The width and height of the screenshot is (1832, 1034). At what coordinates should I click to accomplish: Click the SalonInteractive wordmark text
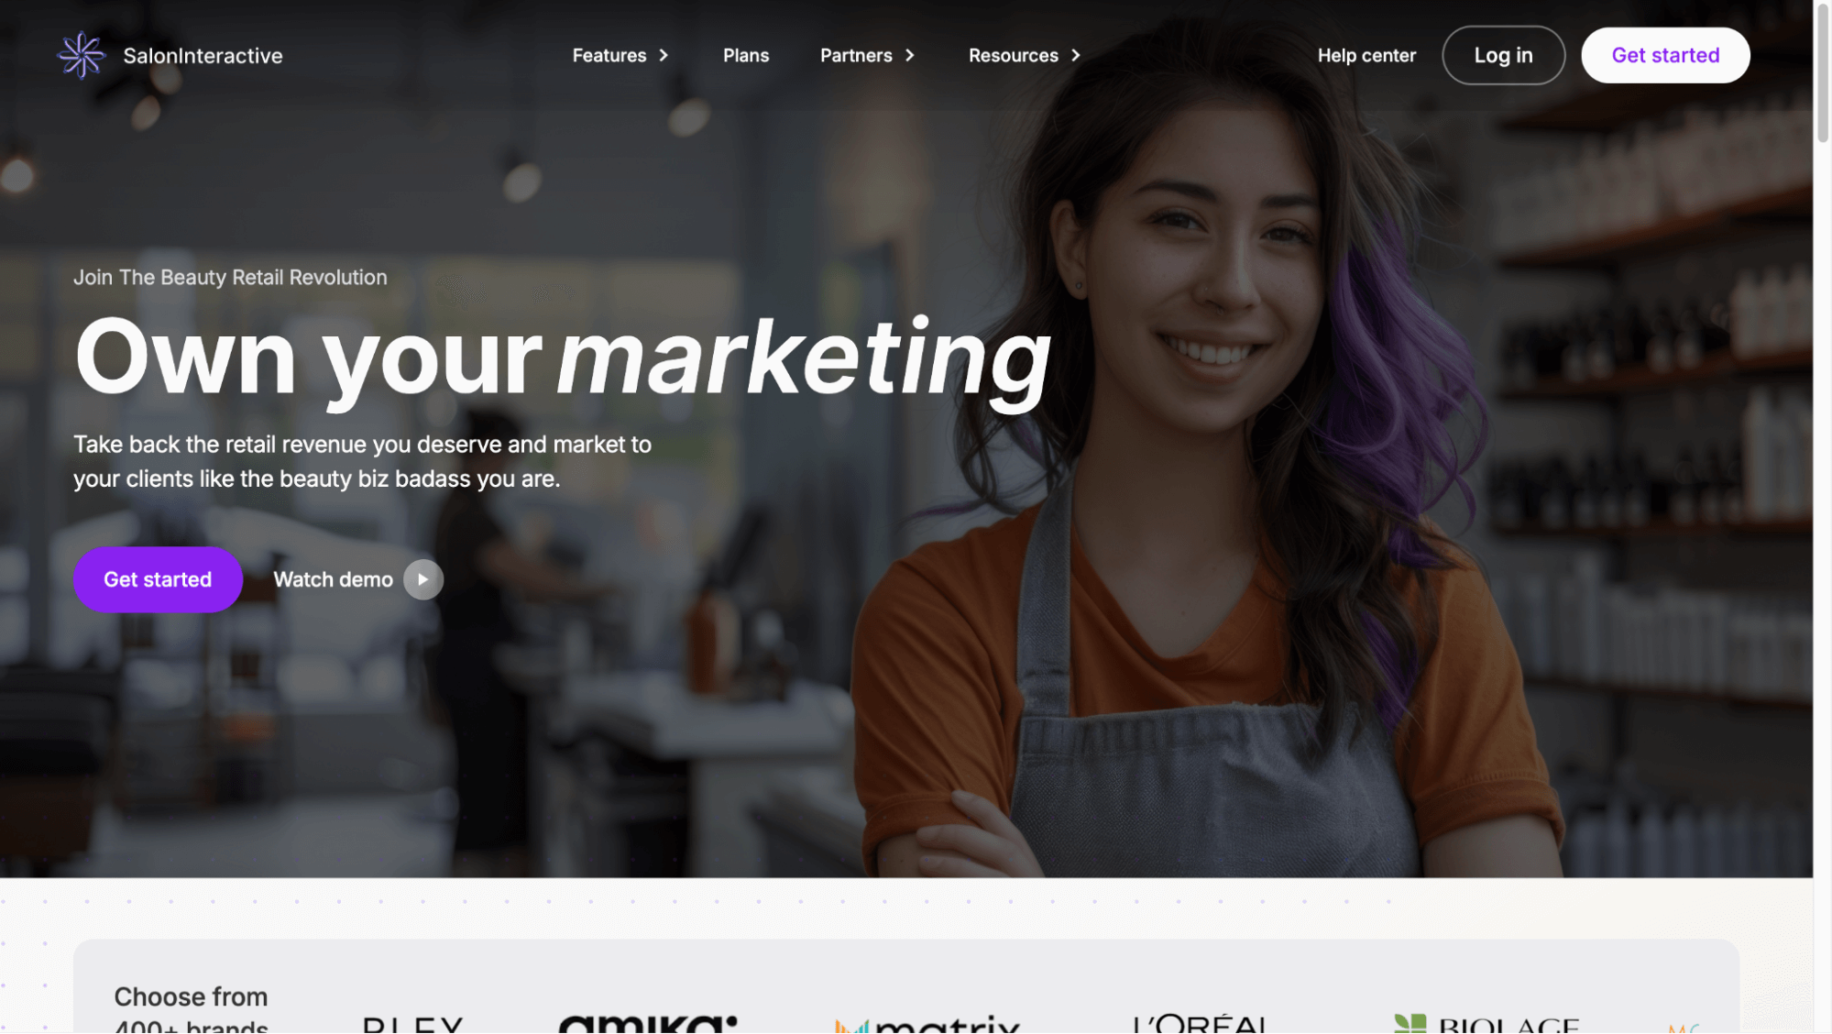tap(203, 56)
